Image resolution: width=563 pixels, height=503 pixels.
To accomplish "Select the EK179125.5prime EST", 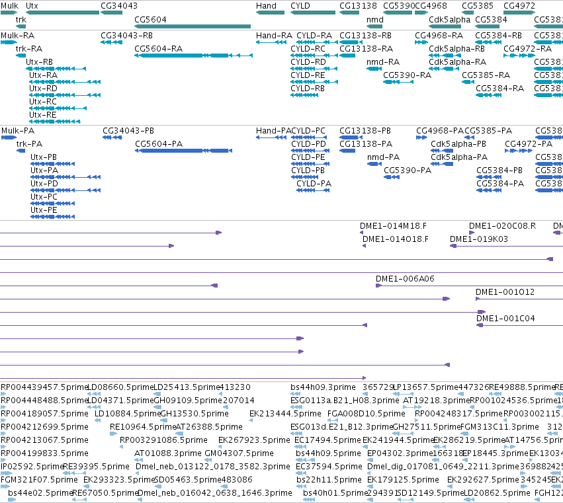I will tap(369, 486).
